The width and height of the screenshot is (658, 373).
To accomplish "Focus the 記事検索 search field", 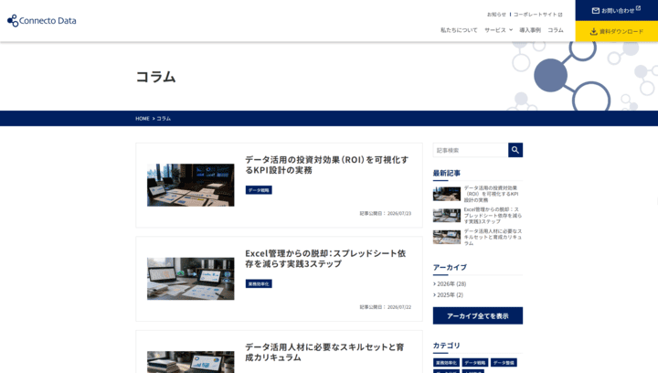I will [x=471, y=150].
